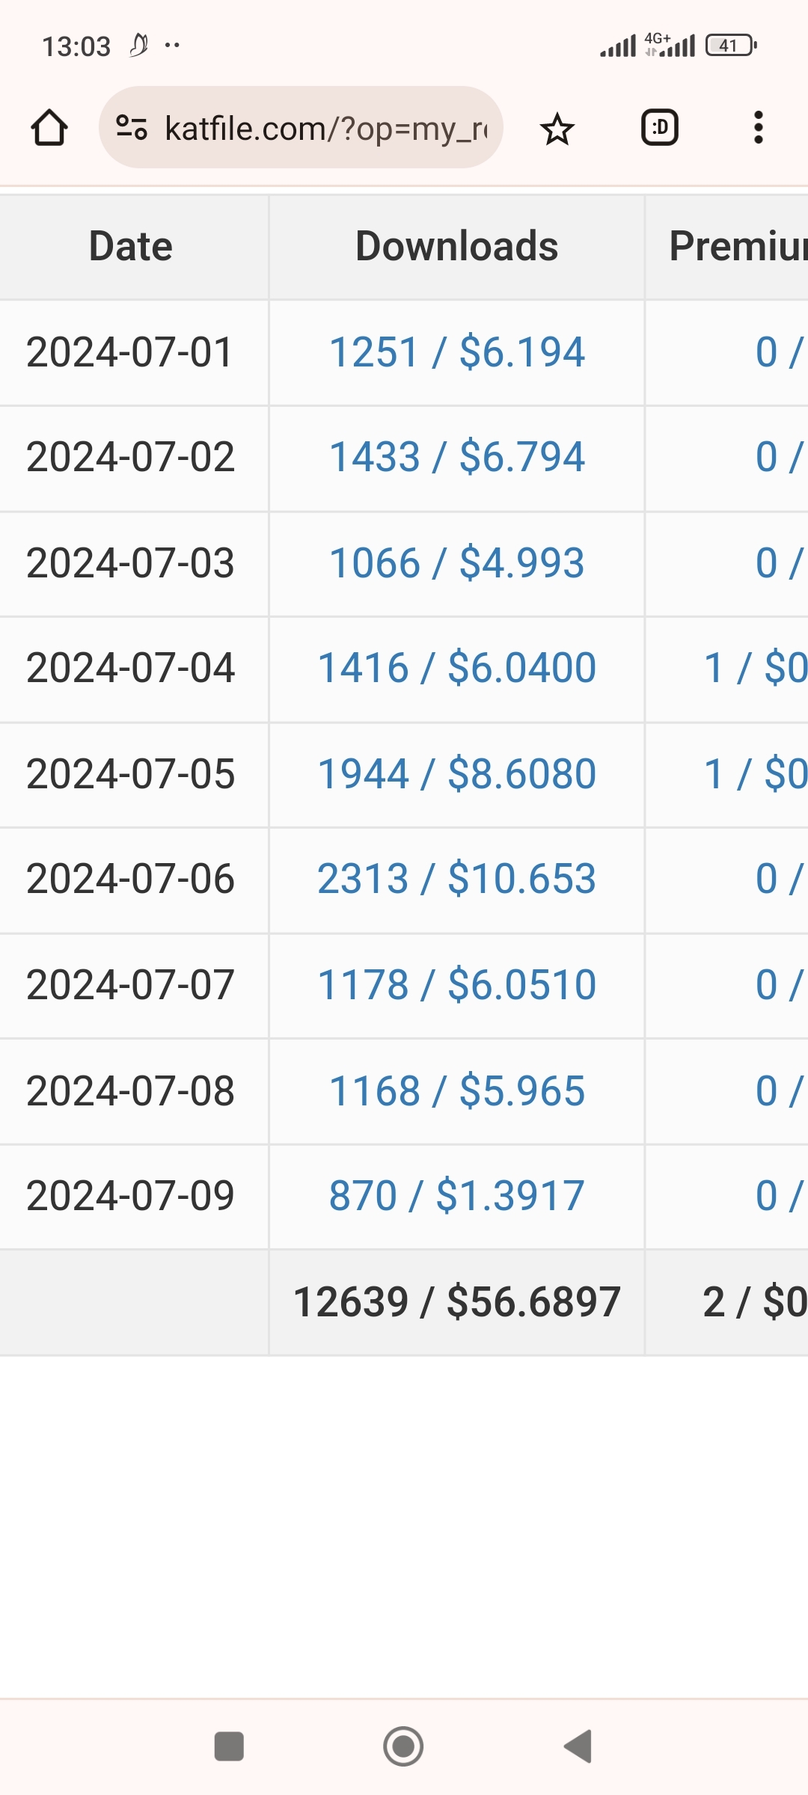Open downloads link 1433 / $6.794

click(456, 457)
